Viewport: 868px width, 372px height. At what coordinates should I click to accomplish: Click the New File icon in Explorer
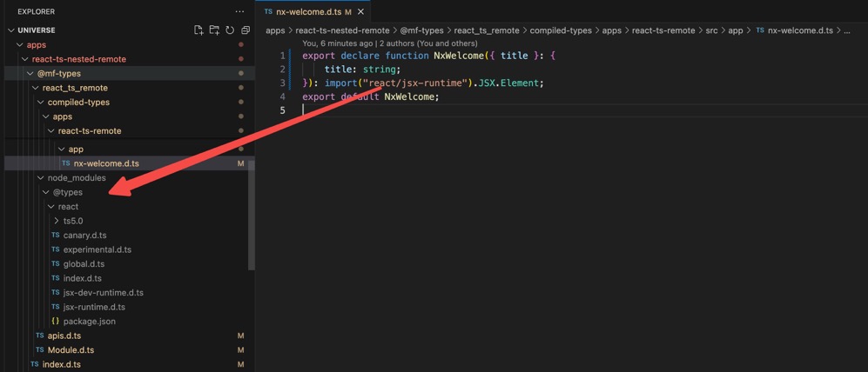click(199, 30)
